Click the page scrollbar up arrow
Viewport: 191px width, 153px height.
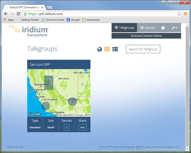point(187,25)
